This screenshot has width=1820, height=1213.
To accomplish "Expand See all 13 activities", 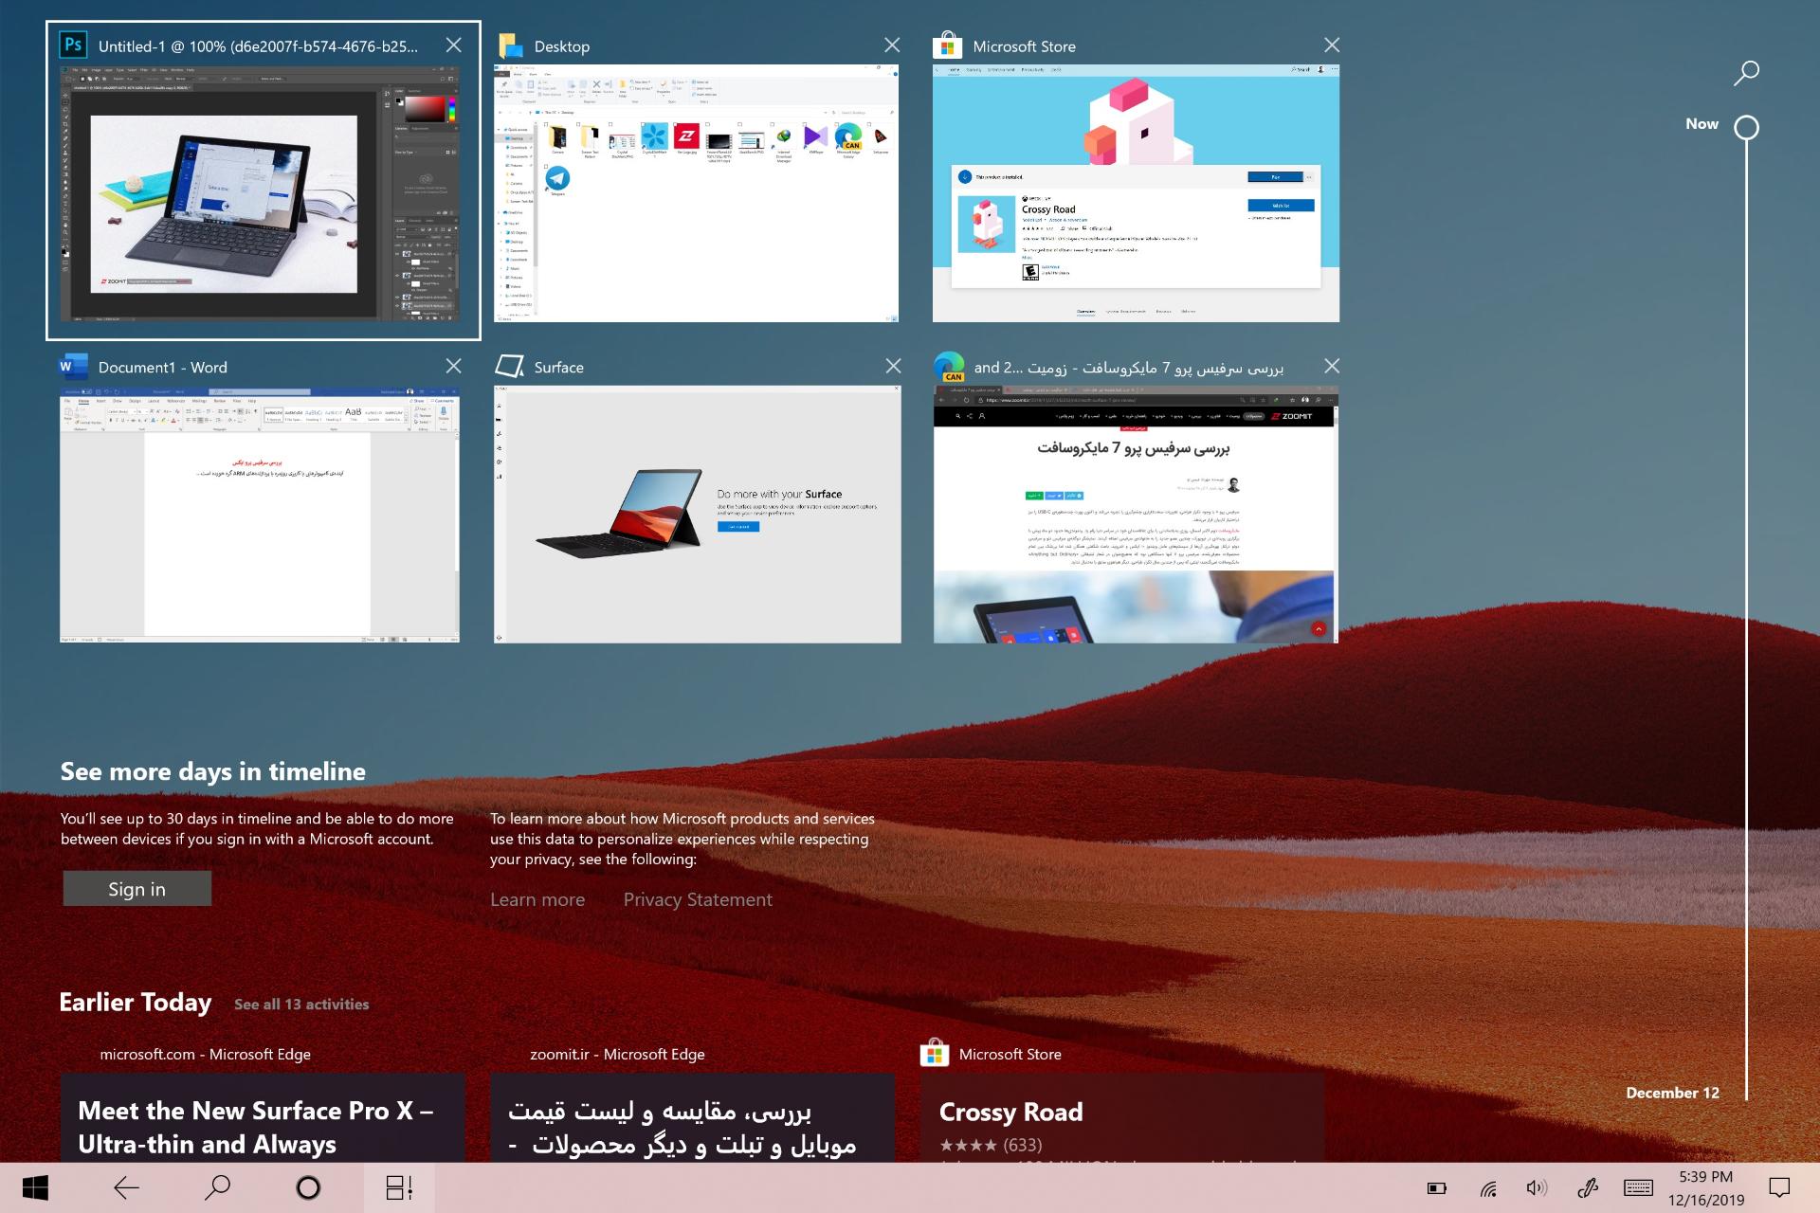I will tap(301, 1005).
